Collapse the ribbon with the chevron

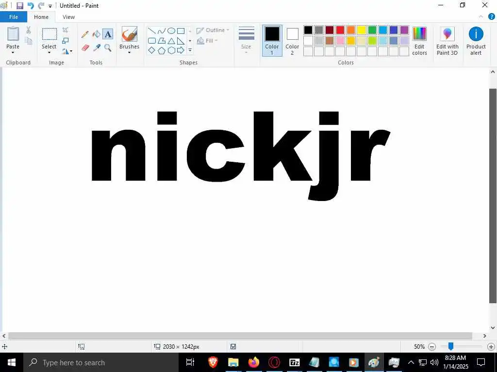(x=481, y=17)
